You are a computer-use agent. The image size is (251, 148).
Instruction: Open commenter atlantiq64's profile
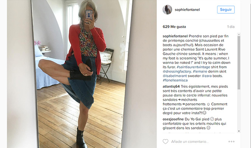[x=171, y=87]
